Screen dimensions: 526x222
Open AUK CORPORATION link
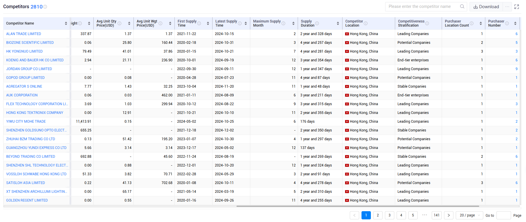point(22,95)
